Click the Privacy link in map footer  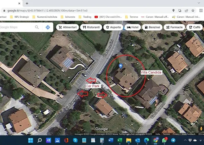click(x=176, y=134)
